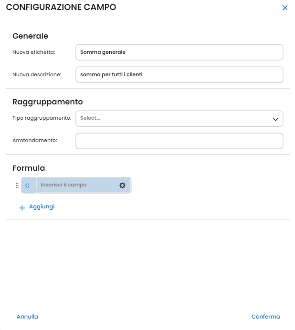This screenshot has width=295, height=330.
Task: Confirm the configuration with Conferma
Action: (x=265, y=317)
